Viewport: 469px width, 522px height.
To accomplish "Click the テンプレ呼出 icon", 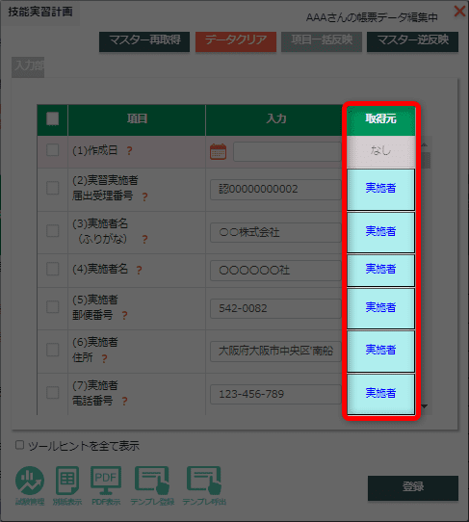I will point(204,481).
